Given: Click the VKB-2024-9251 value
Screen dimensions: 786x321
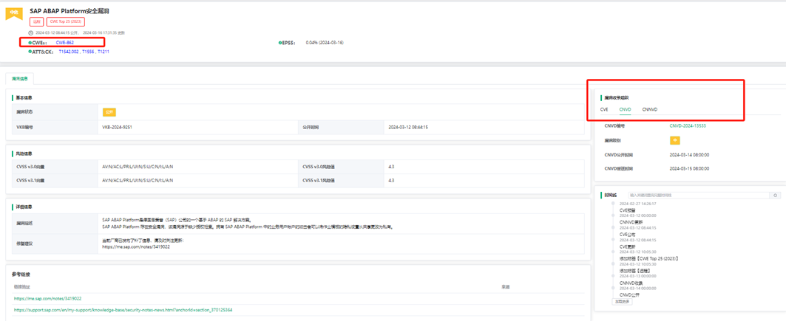Looking at the screenshot, I should click(x=118, y=128).
